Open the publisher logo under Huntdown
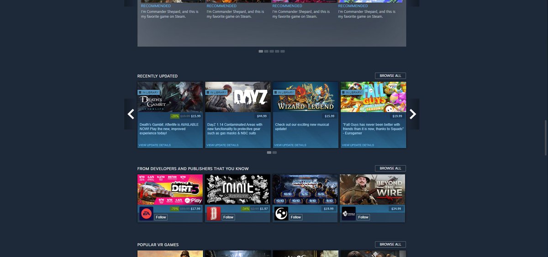This screenshot has height=257, width=548. [281, 214]
